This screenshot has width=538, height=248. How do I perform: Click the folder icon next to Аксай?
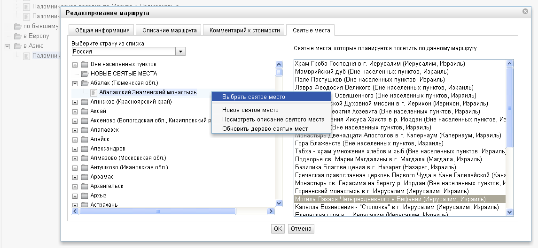(85, 111)
